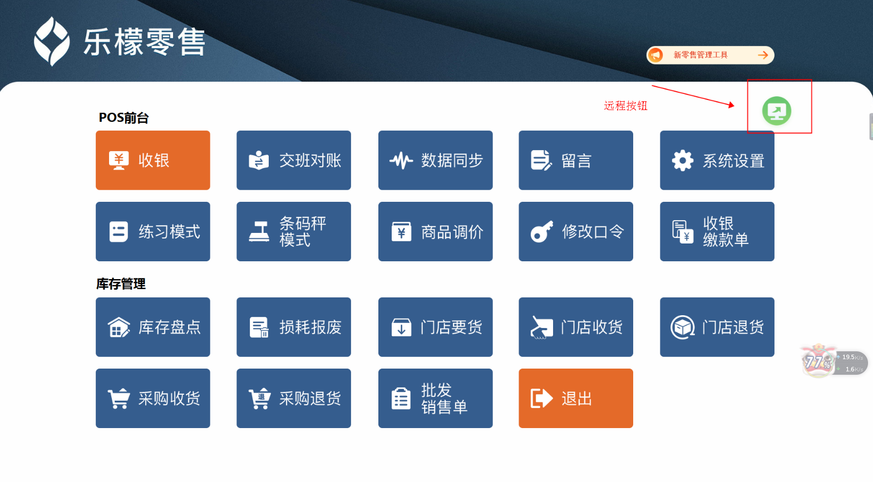
Task: Open the 收银 cashier tile
Action: 152,160
